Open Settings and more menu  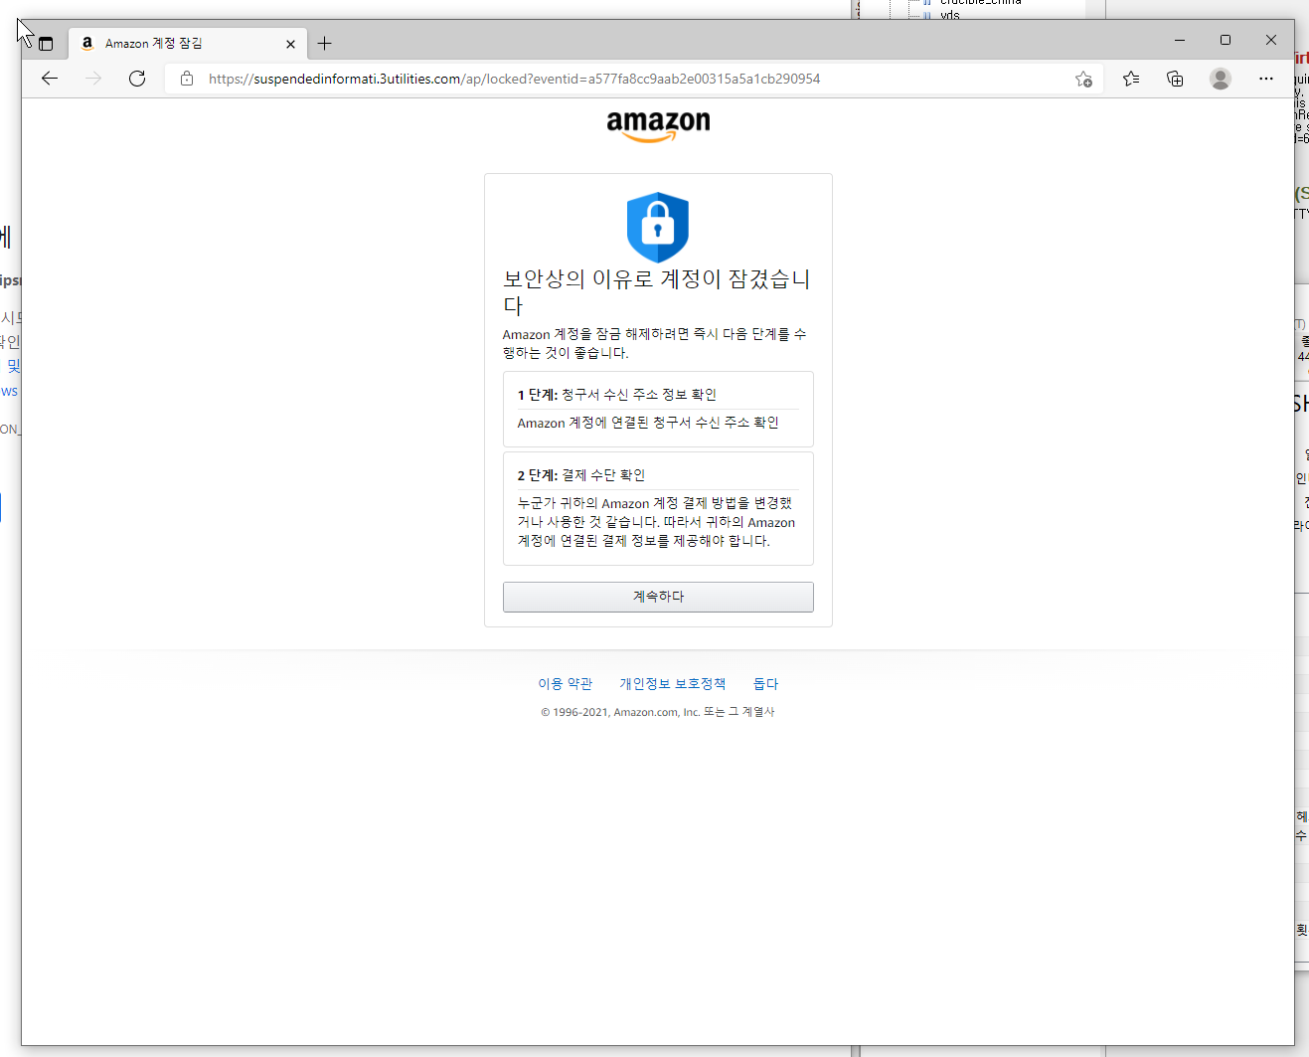(1265, 79)
